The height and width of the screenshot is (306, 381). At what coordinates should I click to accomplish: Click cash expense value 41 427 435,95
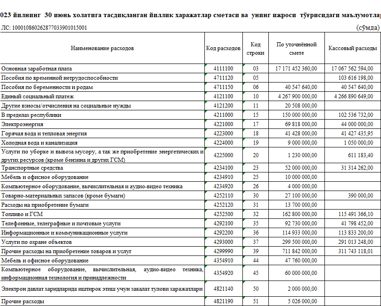(352, 134)
